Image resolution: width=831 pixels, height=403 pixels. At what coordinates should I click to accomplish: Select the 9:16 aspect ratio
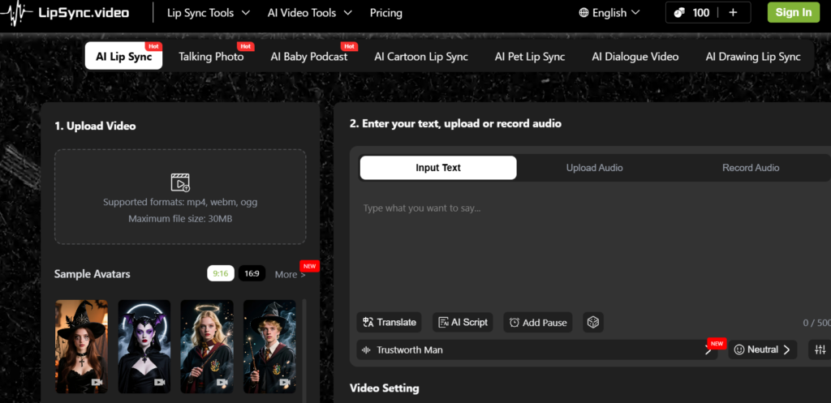click(x=219, y=274)
